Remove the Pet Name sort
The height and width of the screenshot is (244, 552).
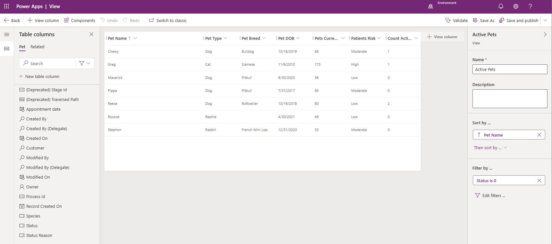pyautogui.click(x=539, y=135)
